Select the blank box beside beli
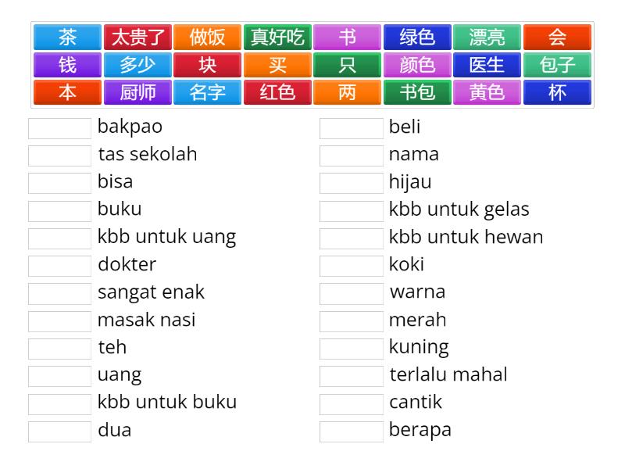The width and height of the screenshot is (625, 469). tap(352, 127)
